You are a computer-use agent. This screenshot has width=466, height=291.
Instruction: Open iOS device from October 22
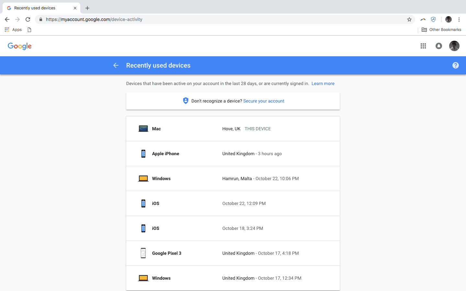tap(233, 203)
